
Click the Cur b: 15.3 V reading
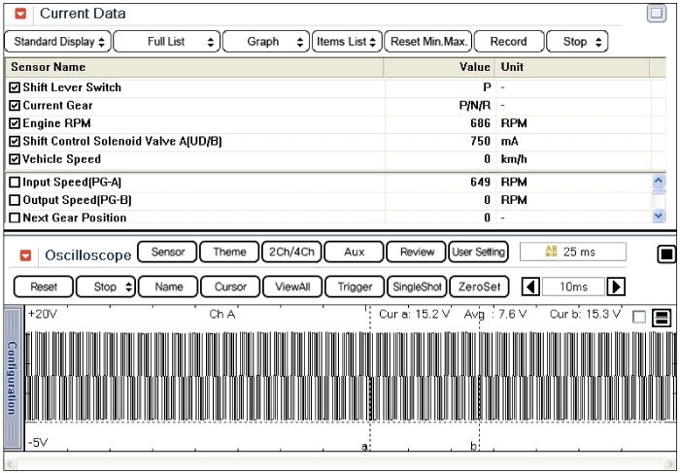[586, 314]
